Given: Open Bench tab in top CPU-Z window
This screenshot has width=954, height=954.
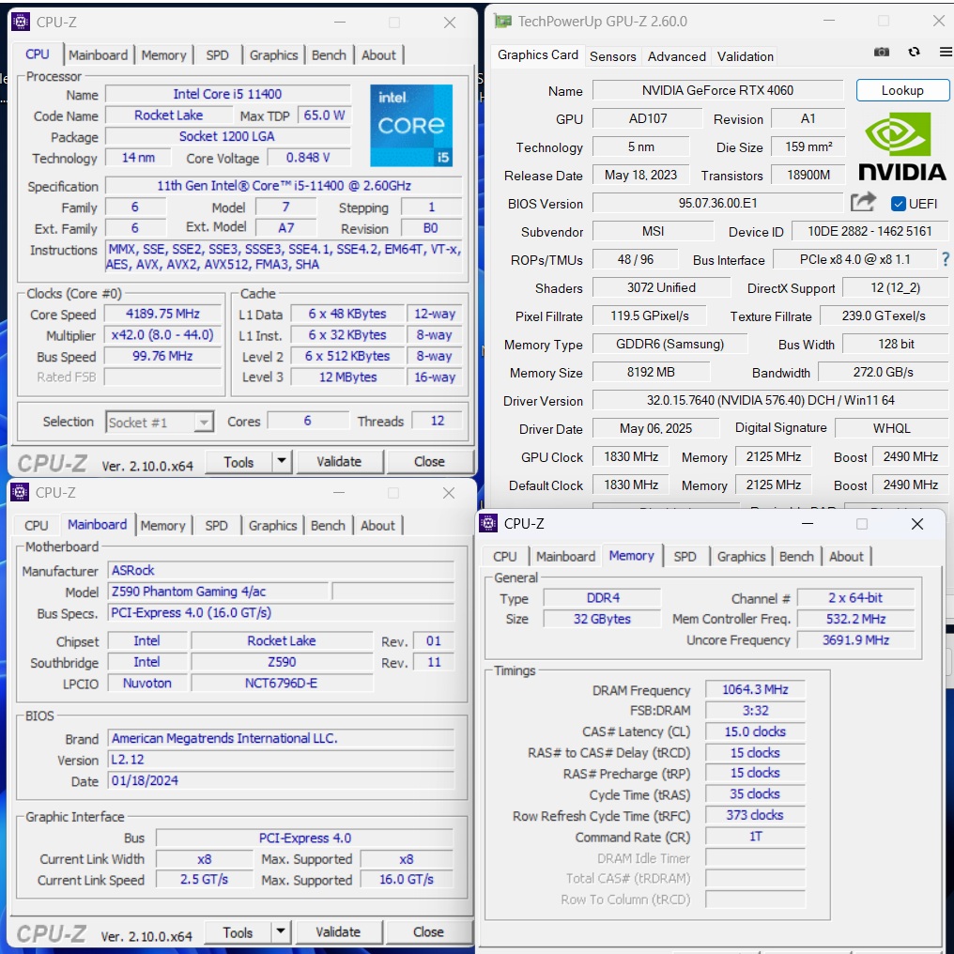Looking at the screenshot, I should 329,55.
